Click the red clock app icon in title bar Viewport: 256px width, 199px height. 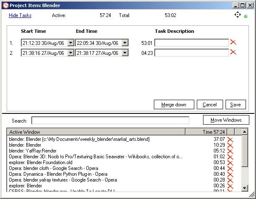pyautogui.click(x=5, y=5)
